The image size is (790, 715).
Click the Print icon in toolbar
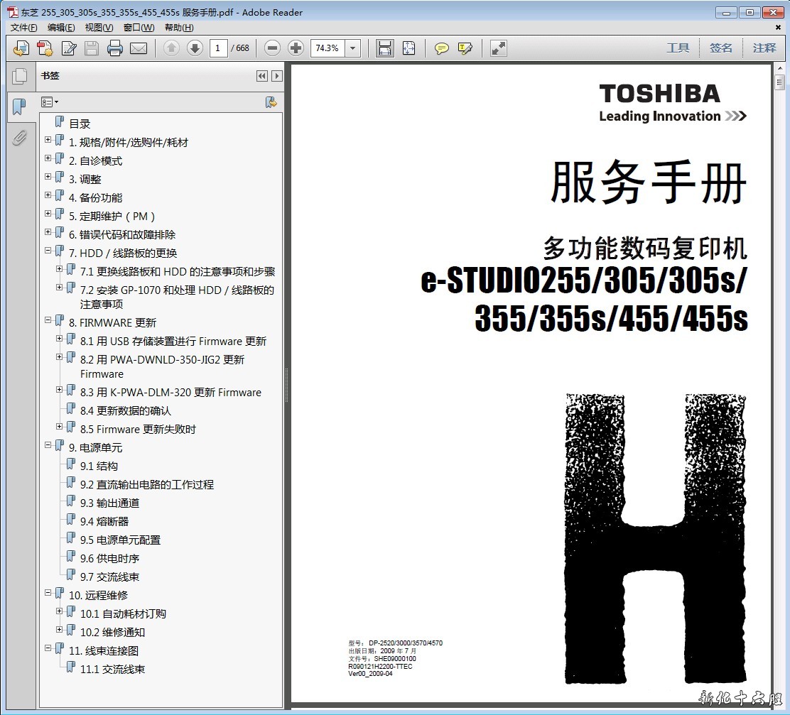coord(115,48)
